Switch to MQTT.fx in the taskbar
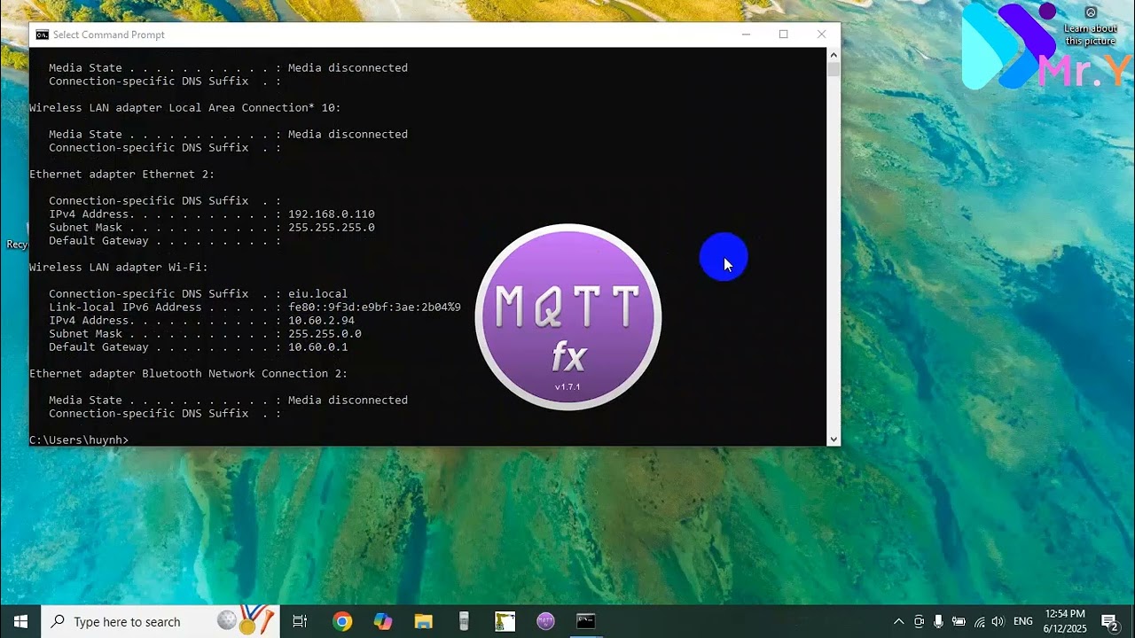Viewport: 1135px width, 638px height. coord(545,621)
